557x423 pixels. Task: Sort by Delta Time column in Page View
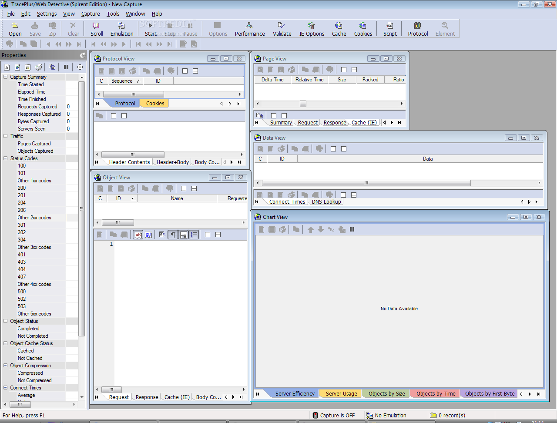(272, 80)
